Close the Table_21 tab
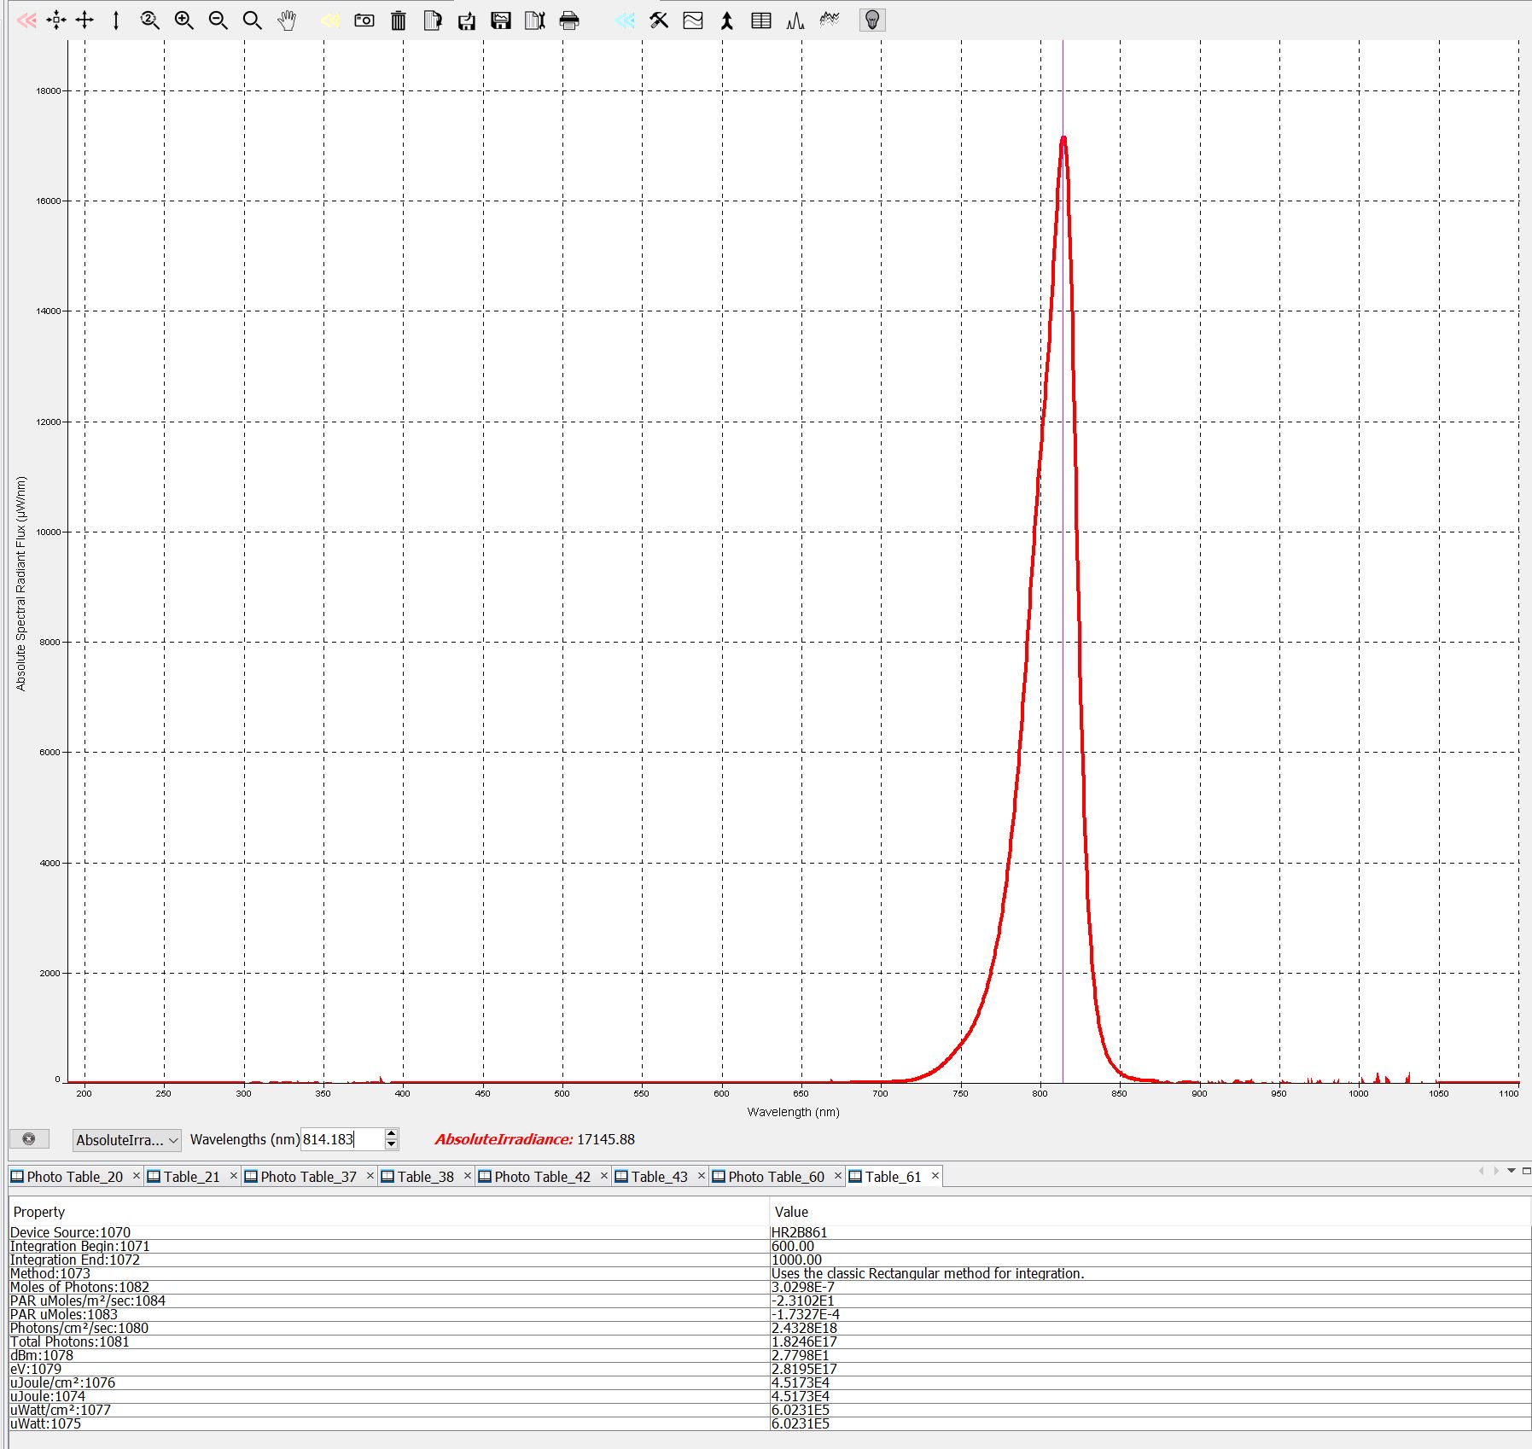 [233, 1176]
